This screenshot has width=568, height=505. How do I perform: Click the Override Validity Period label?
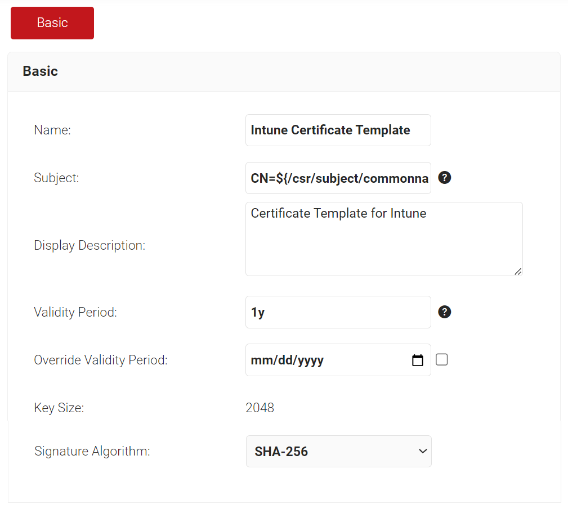coord(101,360)
